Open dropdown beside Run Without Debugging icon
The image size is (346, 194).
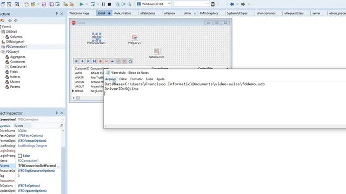pos(98,4)
